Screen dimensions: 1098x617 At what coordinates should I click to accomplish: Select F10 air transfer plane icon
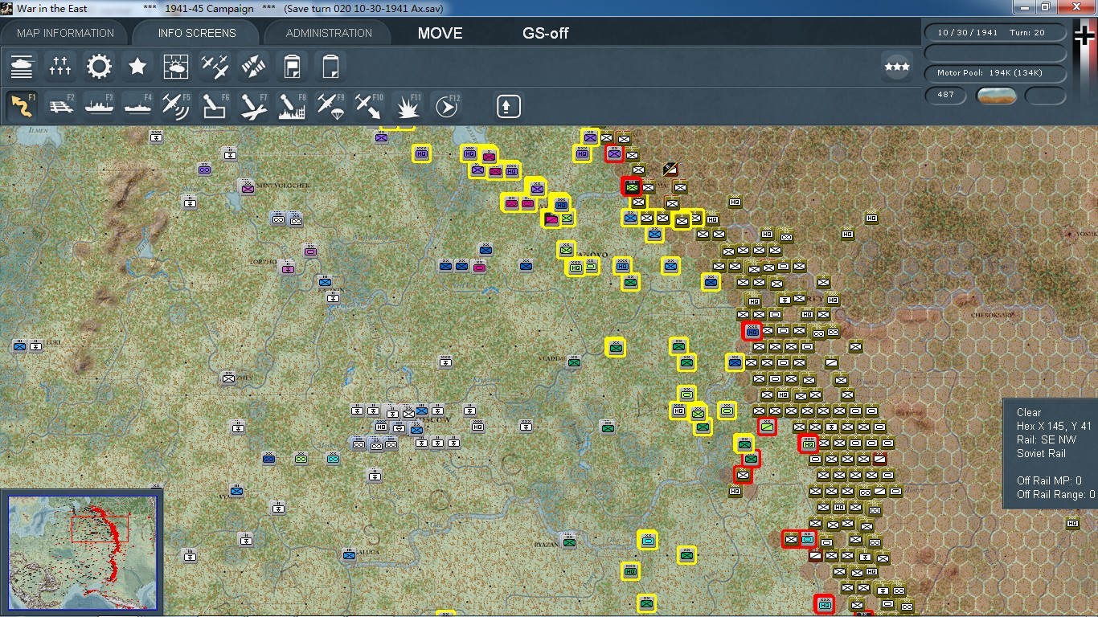point(369,105)
